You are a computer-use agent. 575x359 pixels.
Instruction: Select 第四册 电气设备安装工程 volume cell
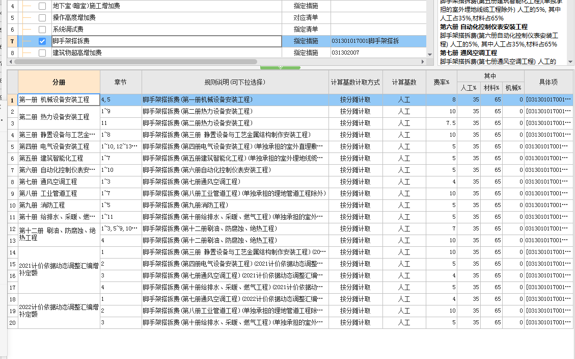[x=59, y=146]
